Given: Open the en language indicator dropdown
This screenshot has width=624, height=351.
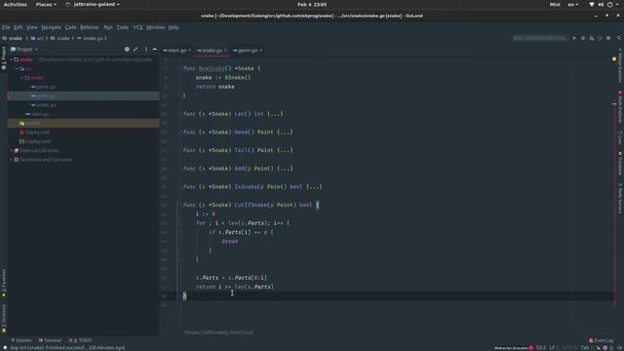Looking at the screenshot, I should point(573,4).
